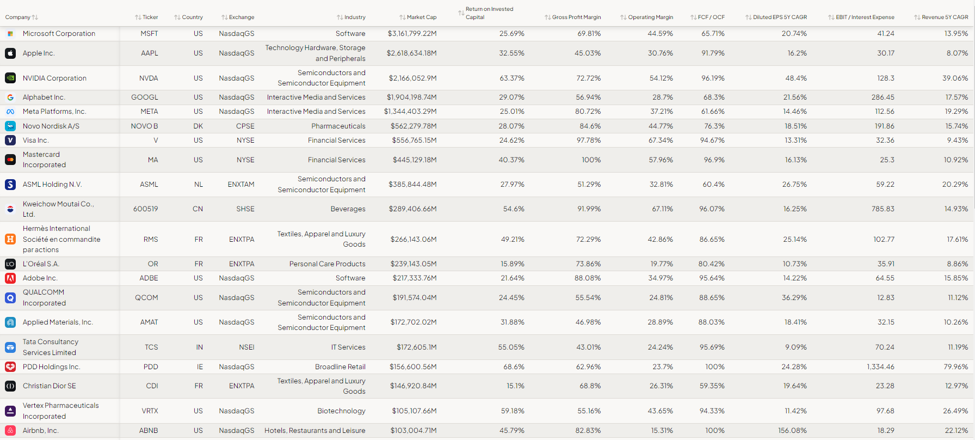The width and height of the screenshot is (975, 440).
Task: Click the Christian Dior logo icon
Action: 10,386
